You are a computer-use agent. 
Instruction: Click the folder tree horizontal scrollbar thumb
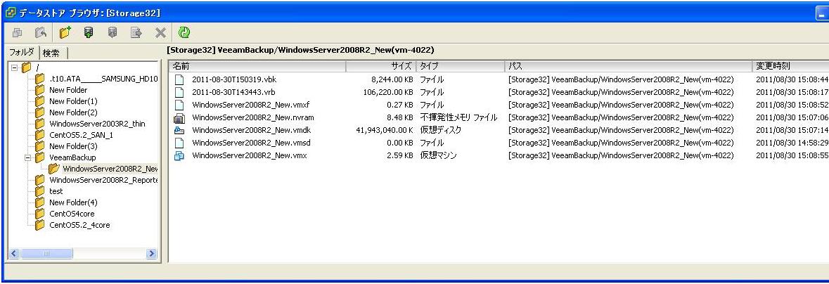[x=47, y=254]
